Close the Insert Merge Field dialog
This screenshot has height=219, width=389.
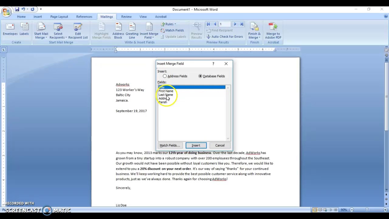tap(226, 64)
